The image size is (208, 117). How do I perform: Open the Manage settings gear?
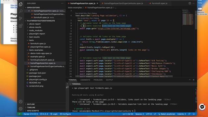[x=20, y=109]
